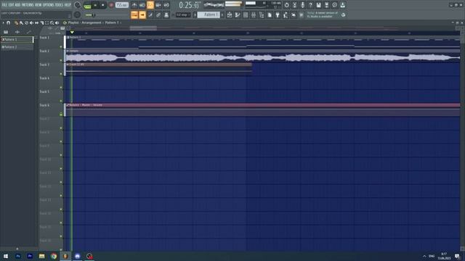
Task: Mute Track 1 using its green light
Action: [61, 46]
